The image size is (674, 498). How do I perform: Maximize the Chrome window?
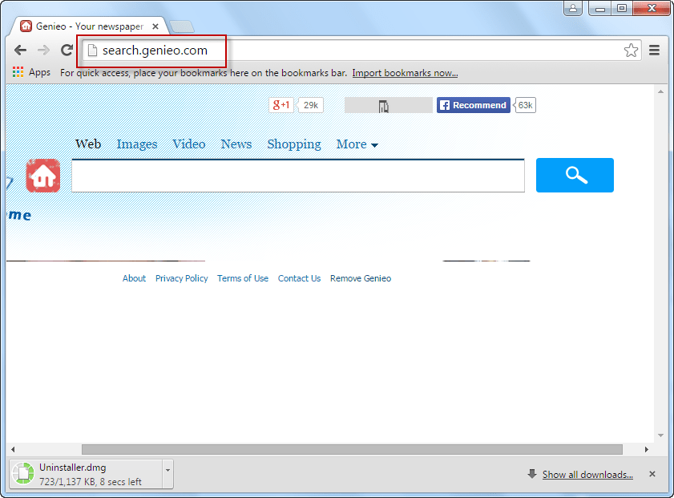coord(622,8)
